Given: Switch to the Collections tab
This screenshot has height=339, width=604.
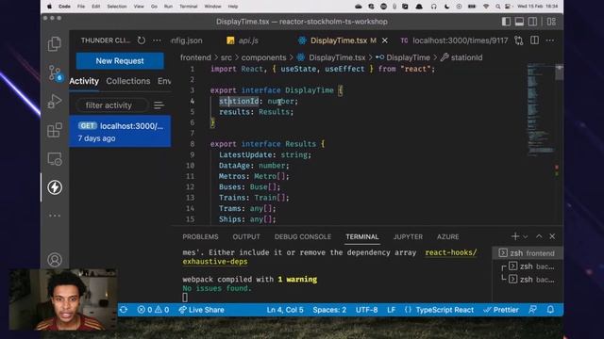Looking at the screenshot, I should point(128,81).
